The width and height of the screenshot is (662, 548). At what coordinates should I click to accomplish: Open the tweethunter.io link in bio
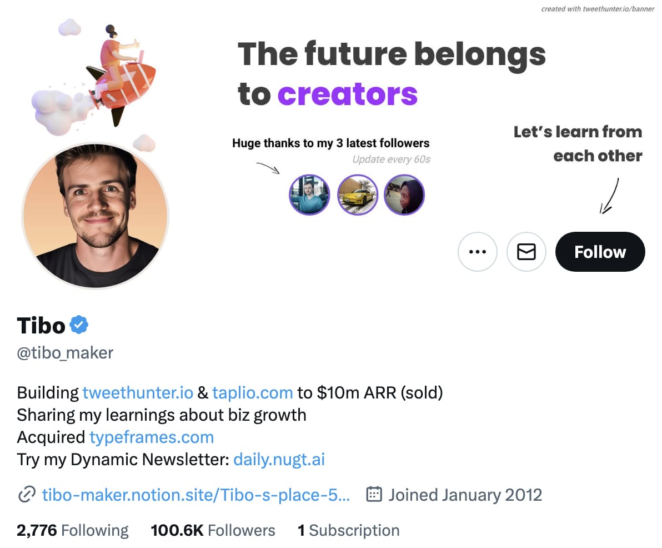(x=138, y=392)
